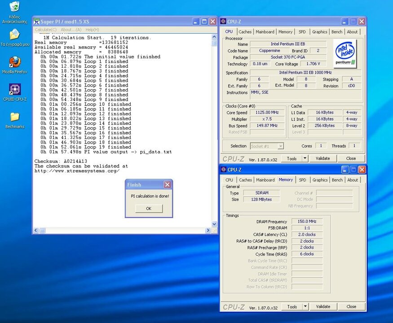The width and height of the screenshot is (393, 323).
Task: Close the lower CPU-Z Memory window via X
Action: tap(362, 170)
